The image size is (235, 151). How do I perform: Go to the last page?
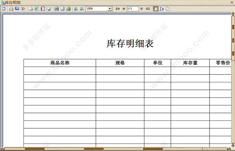point(148,9)
